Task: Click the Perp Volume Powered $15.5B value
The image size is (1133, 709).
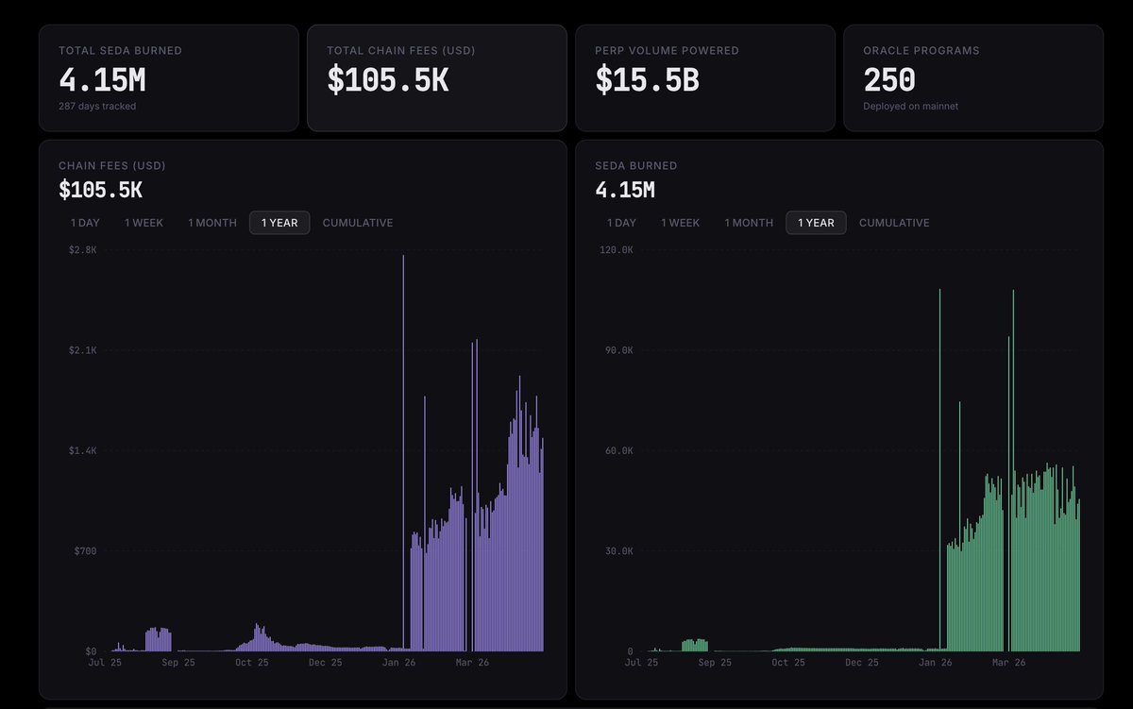Action: (x=647, y=80)
